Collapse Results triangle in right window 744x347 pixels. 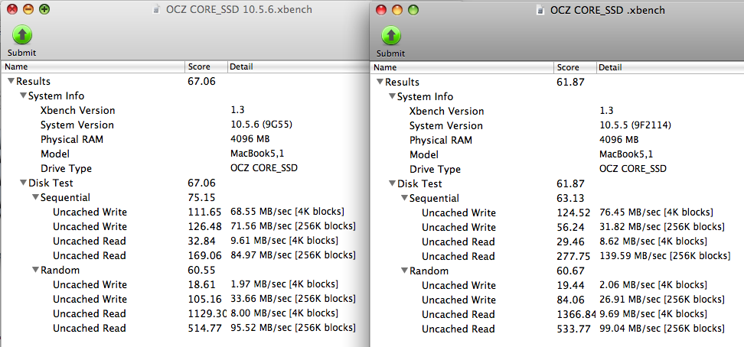tap(380, 82)
